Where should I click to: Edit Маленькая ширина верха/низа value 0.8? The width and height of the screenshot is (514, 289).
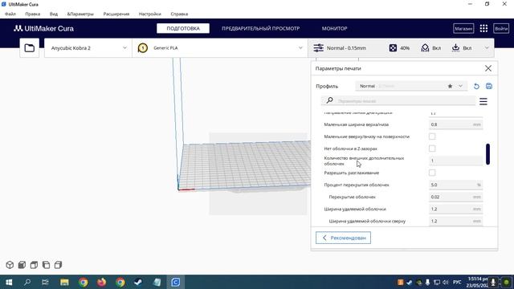click(x=455, y=124)
